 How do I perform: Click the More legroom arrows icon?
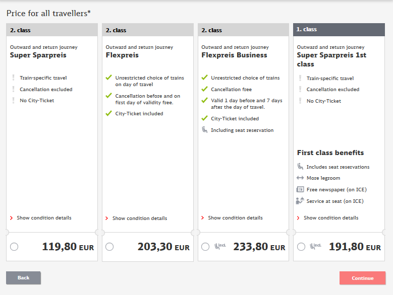coord(300,178)
